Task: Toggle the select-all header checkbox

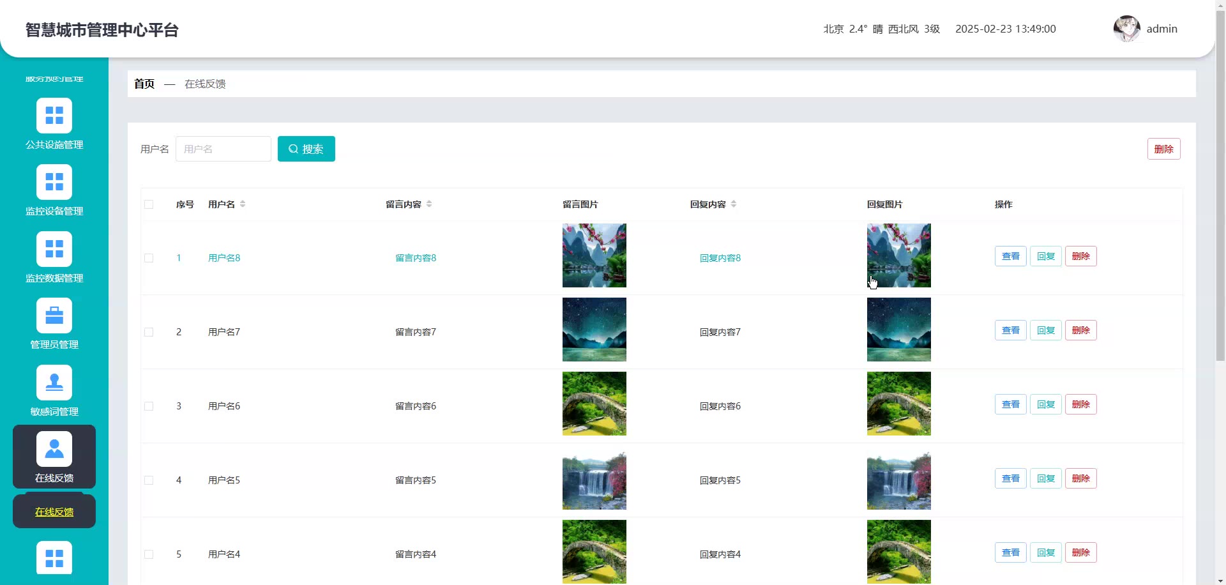Action: 149,204
